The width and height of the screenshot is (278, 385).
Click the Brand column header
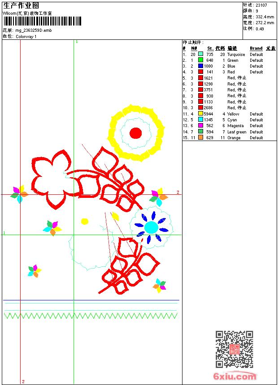256,48
